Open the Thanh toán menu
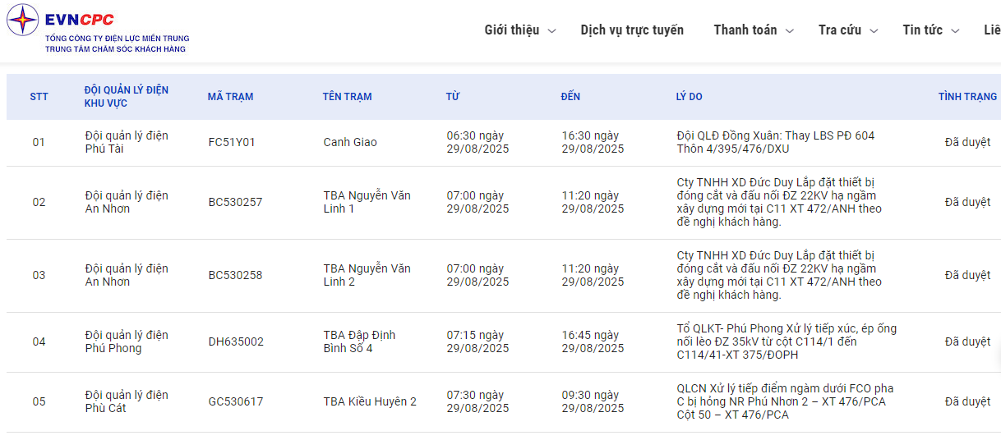 pyautogui.click(x=745, y=30)
